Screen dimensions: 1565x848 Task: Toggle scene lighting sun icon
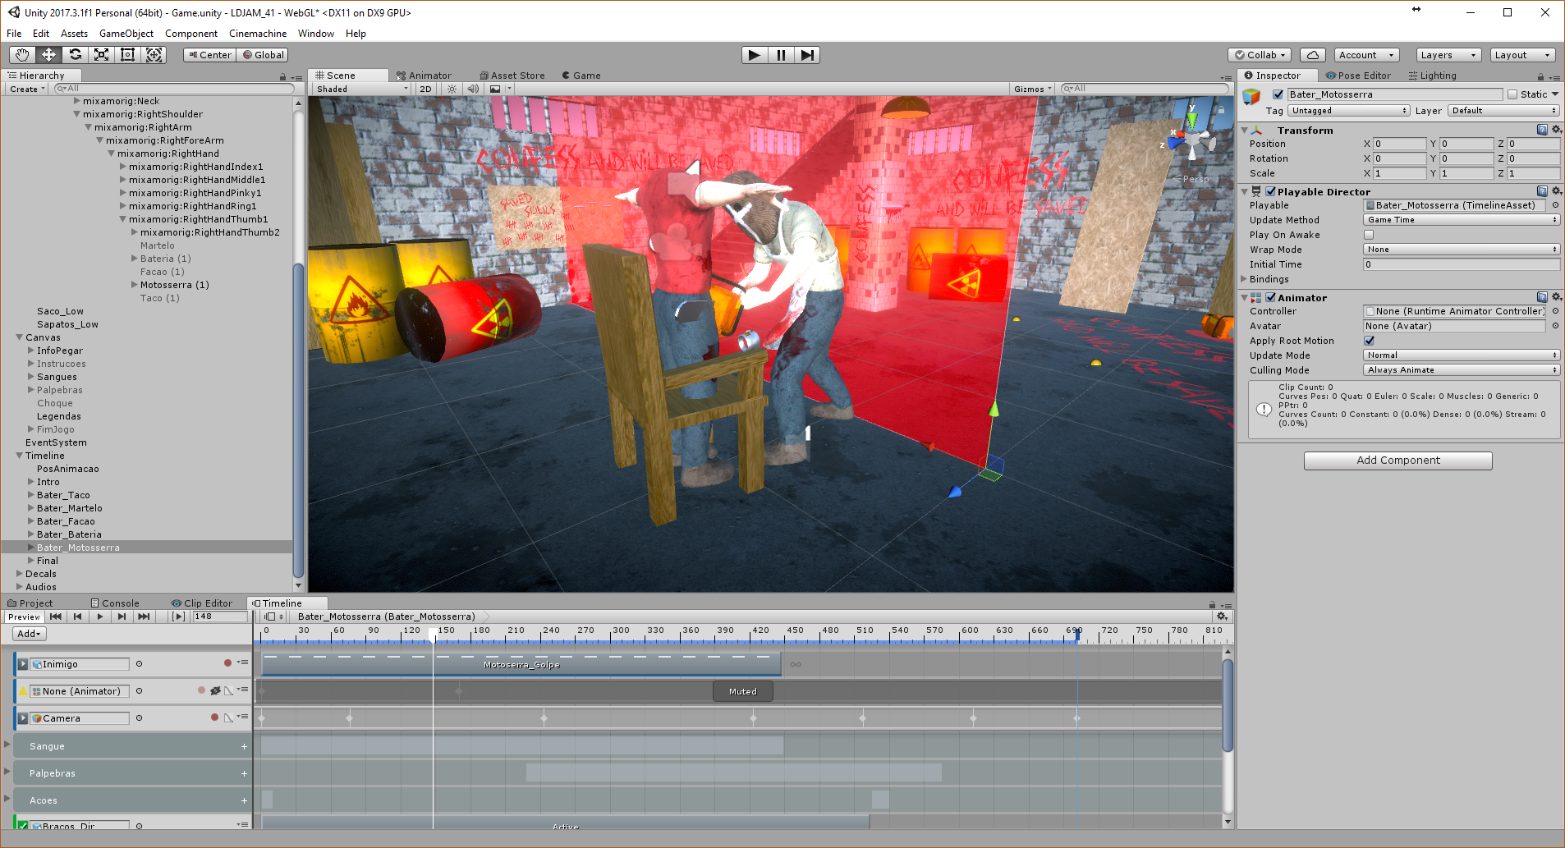(452, 89)
